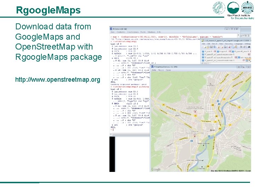This screenshot has width=255, height=191.
Task: Click the Google logo on the map
Action: (x=156, y=169)
